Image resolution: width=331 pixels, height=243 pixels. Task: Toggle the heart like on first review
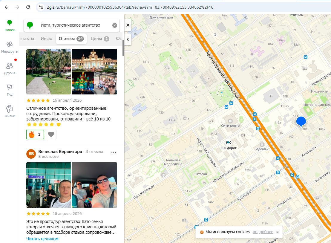[51, 135]
